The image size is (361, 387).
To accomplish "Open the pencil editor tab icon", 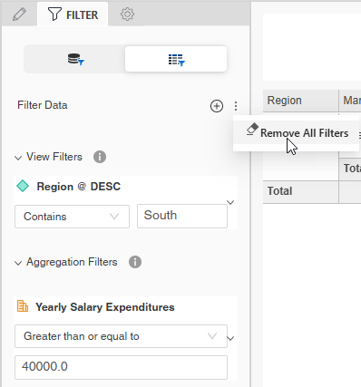I will [19, 15].
